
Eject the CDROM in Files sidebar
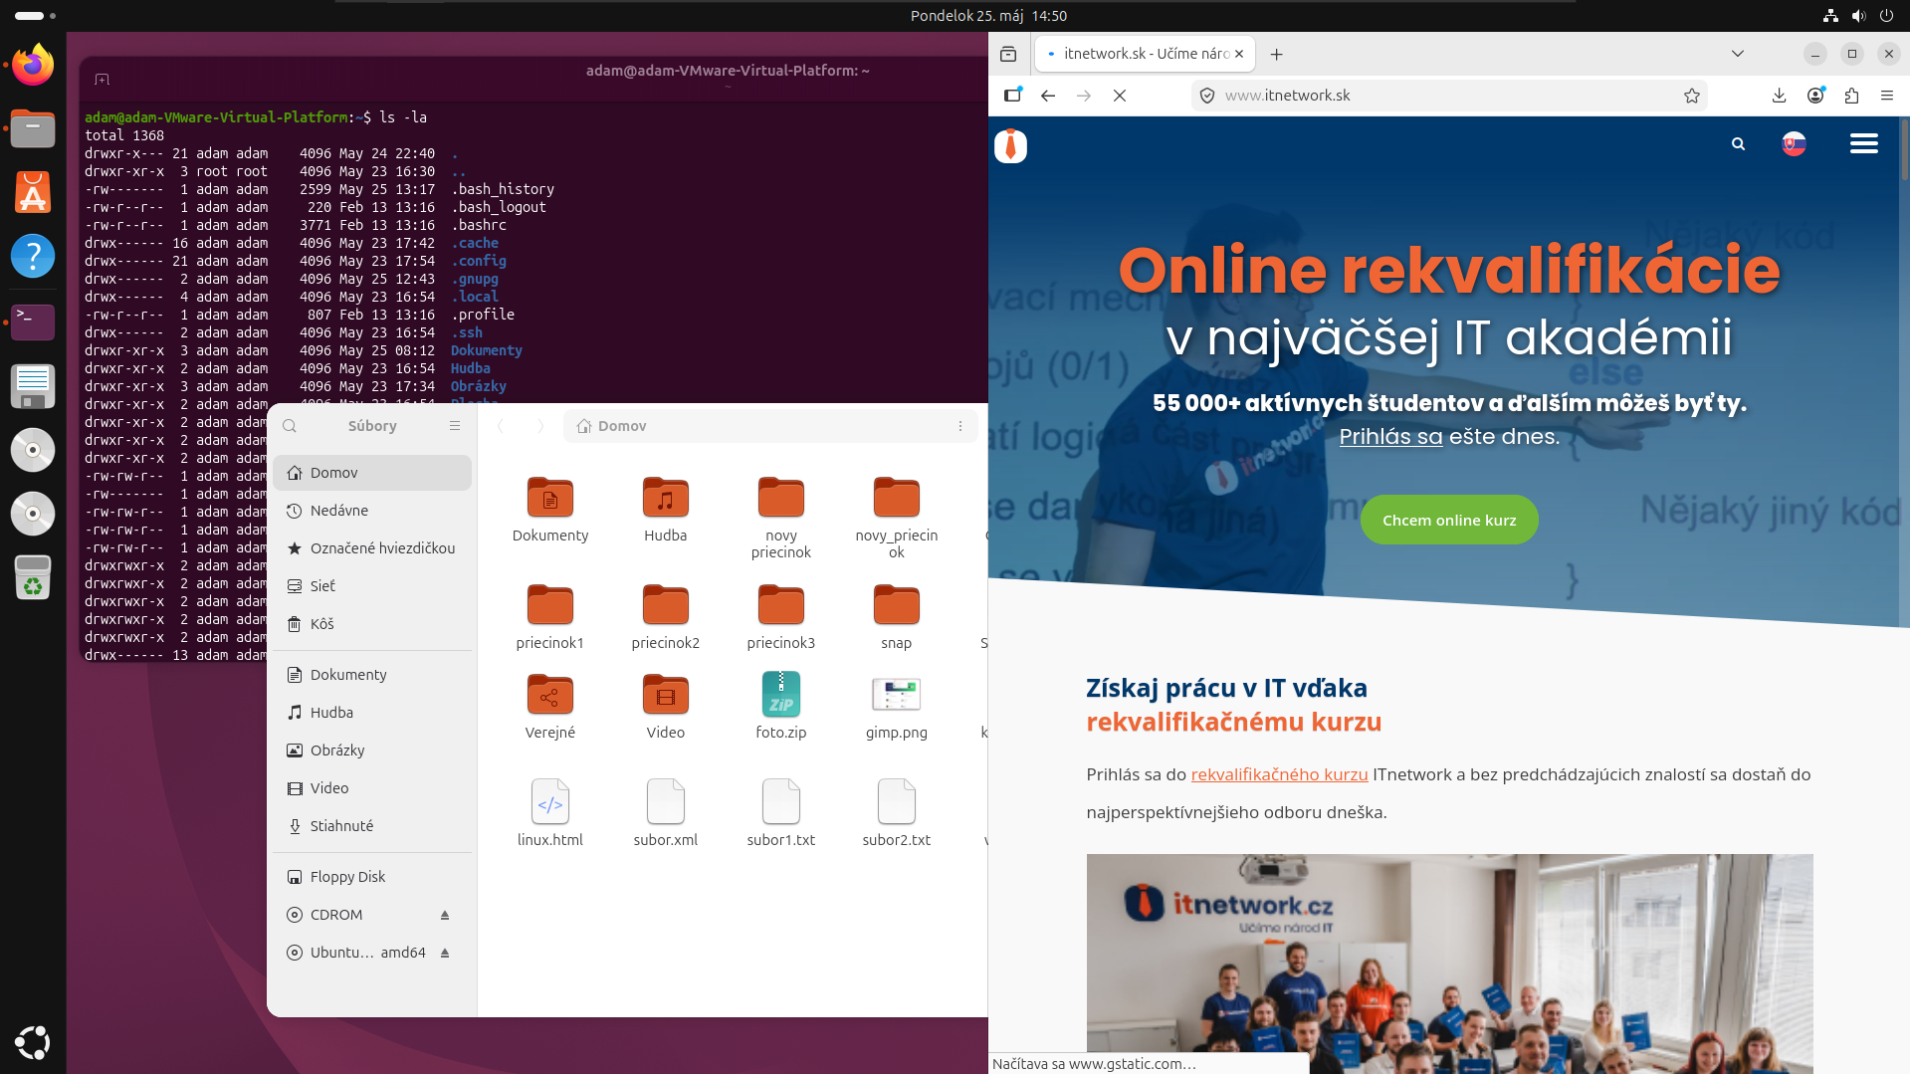point(445,915)
